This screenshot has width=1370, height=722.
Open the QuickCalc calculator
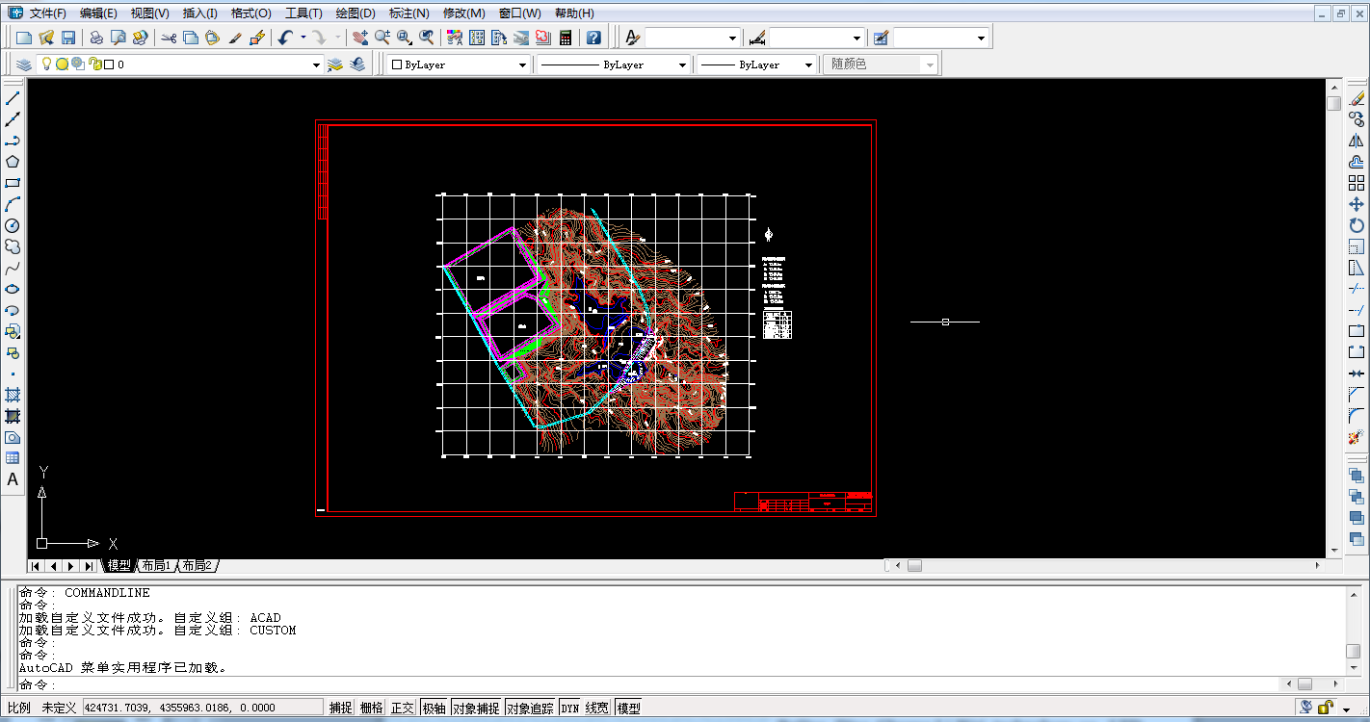pyautogui.click(x=566, y=38)
